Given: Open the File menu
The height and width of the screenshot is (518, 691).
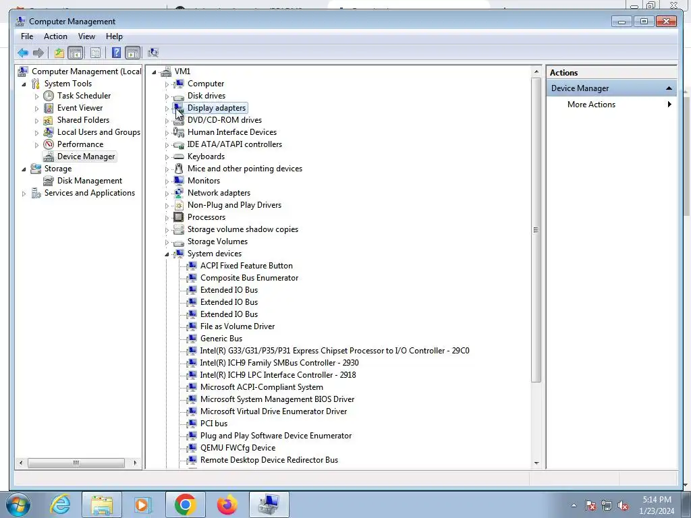Looking at the screenshot, I should (x=27, y=36).
